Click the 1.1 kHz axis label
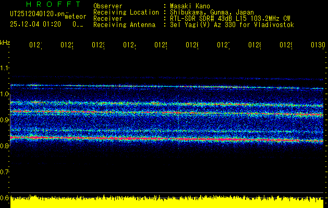The image size is (328, 208). (4, 68)
